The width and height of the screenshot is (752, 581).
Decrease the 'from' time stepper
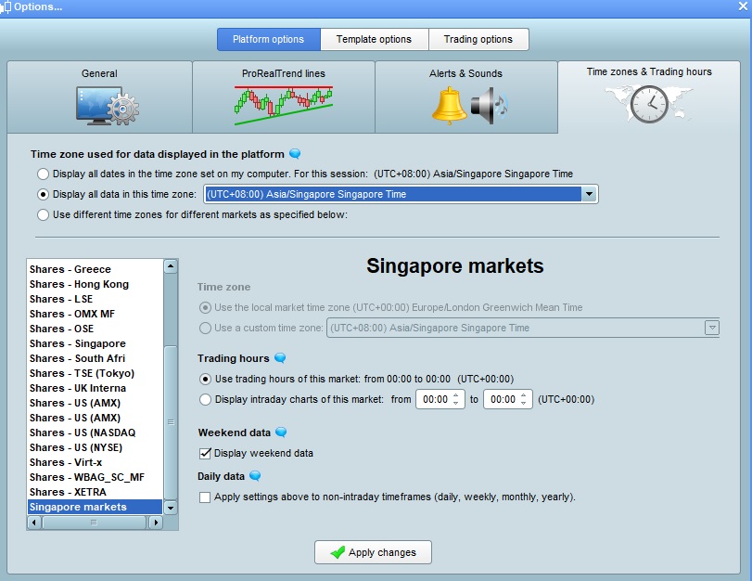pos(455,404)
